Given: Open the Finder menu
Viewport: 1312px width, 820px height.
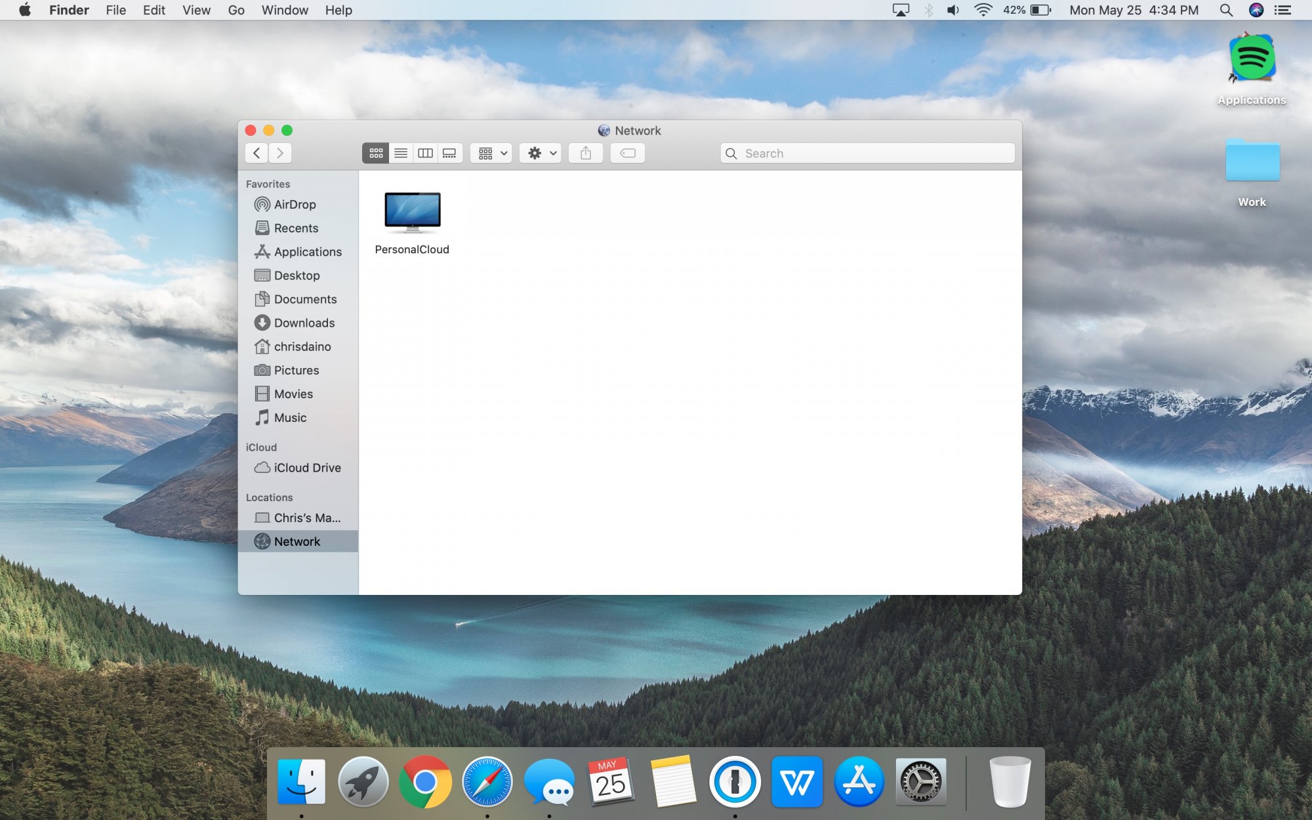Looking at the screenshot, I should pyautogui.click(x=69, y=10).
